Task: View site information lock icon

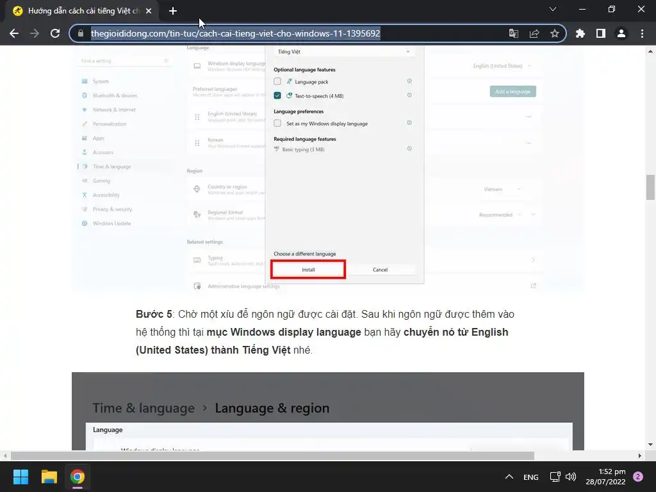Action: 81,33
